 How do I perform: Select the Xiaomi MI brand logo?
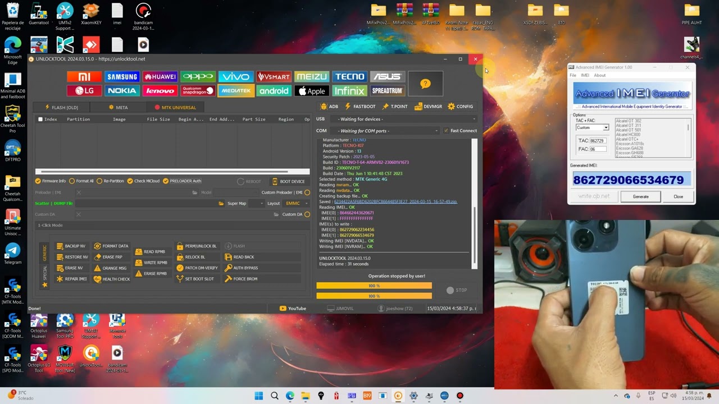click(x=84, y=77)
